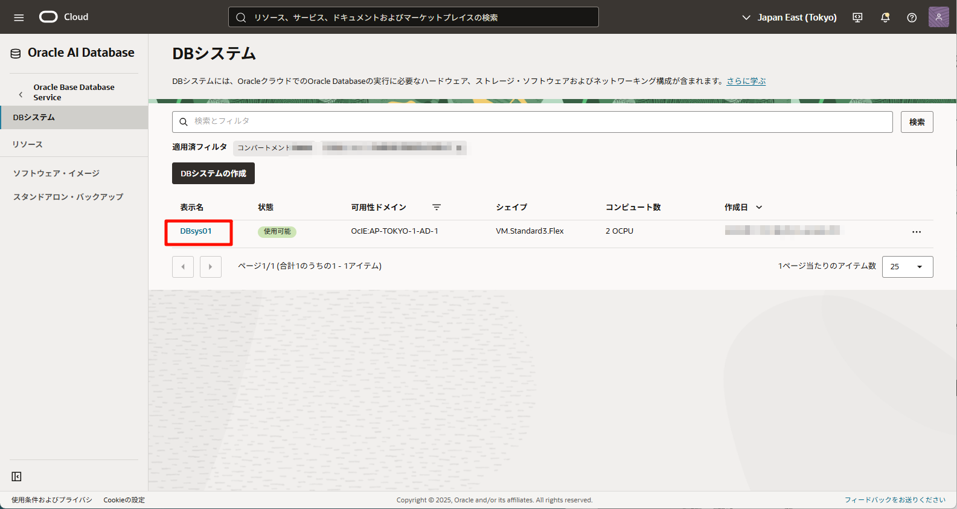Click the 使用可能 status badge
The height and width of the screenshot is (509, 957).
277,232
